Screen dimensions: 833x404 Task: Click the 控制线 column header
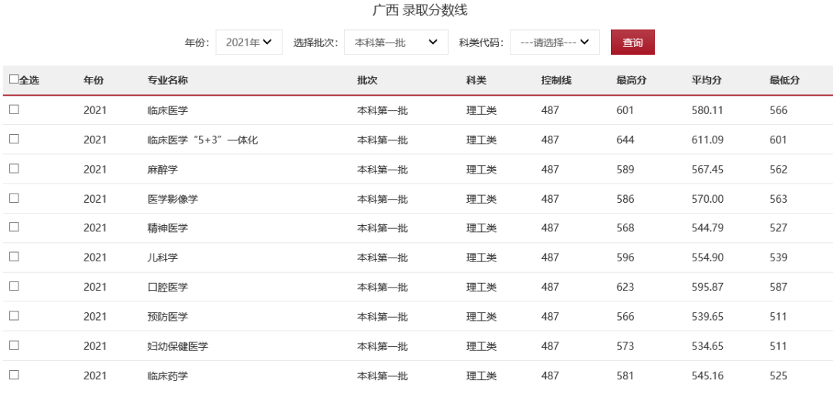click(556, 80)
